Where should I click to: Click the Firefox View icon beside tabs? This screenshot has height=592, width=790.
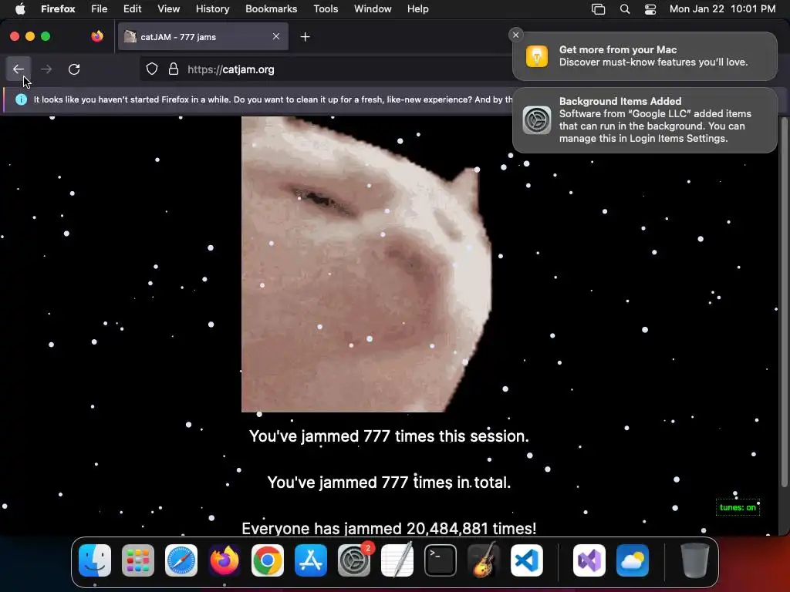pyautogui.click(x=97, y=36)
